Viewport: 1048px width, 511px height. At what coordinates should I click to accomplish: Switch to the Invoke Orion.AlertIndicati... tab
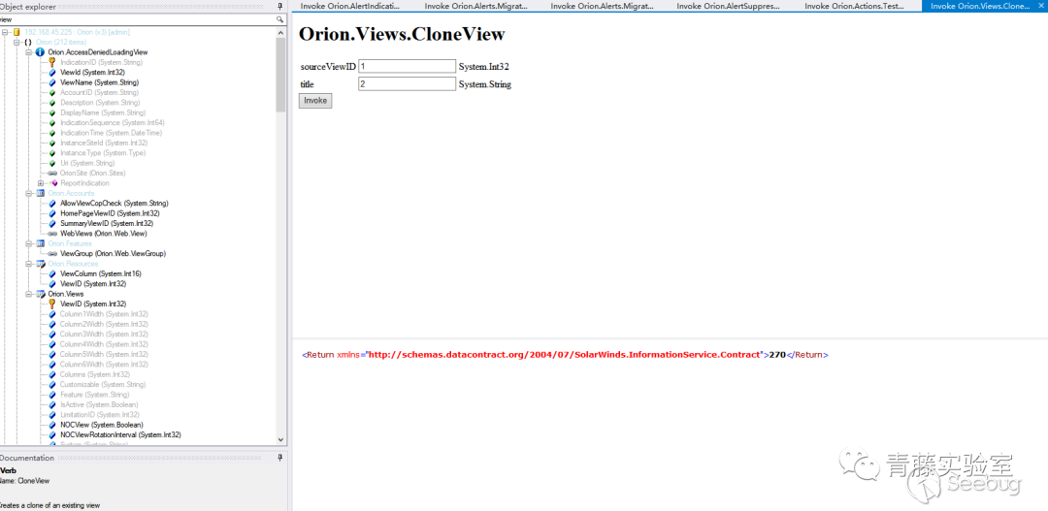(x=350, y=6)
